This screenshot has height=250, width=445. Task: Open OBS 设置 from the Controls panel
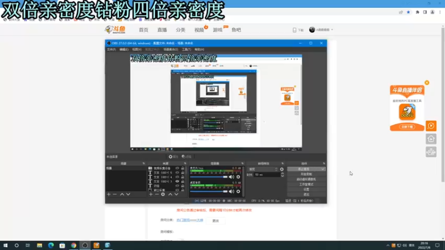306,189
